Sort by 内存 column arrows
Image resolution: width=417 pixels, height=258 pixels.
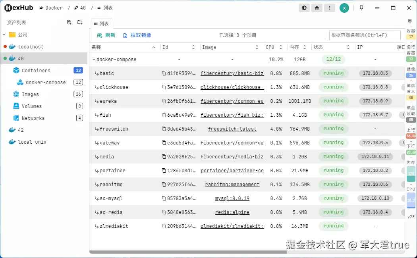[305, 47]
